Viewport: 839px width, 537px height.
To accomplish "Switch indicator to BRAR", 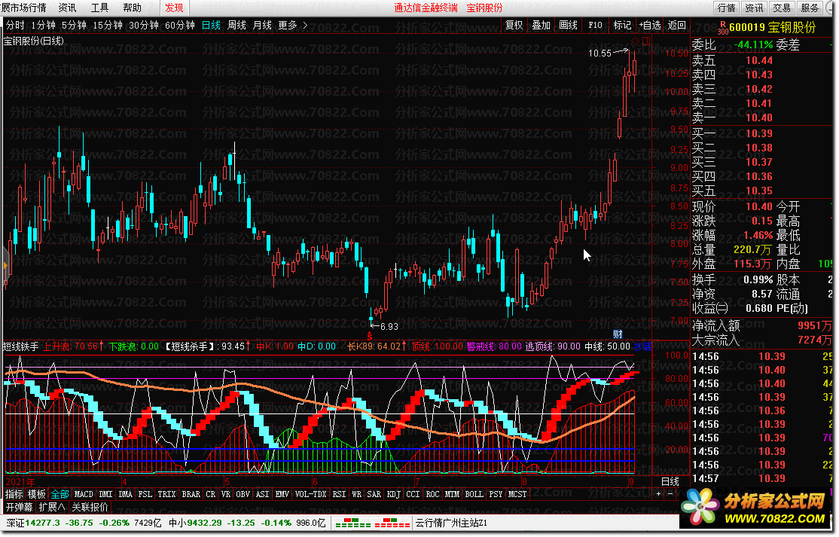I will point(191,494).
